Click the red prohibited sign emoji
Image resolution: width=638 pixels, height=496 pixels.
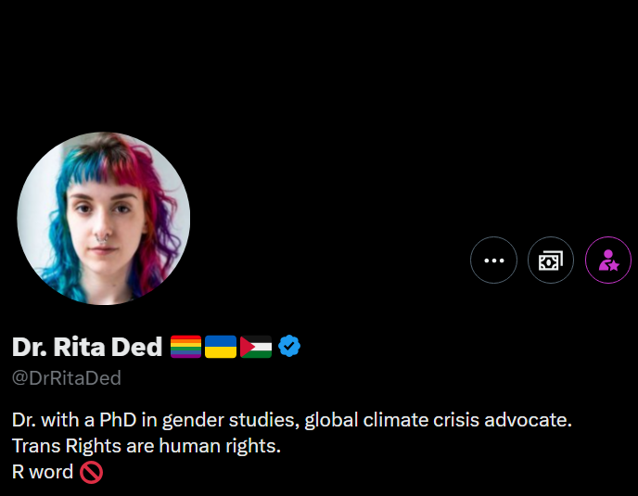click(x=91, y=472)
